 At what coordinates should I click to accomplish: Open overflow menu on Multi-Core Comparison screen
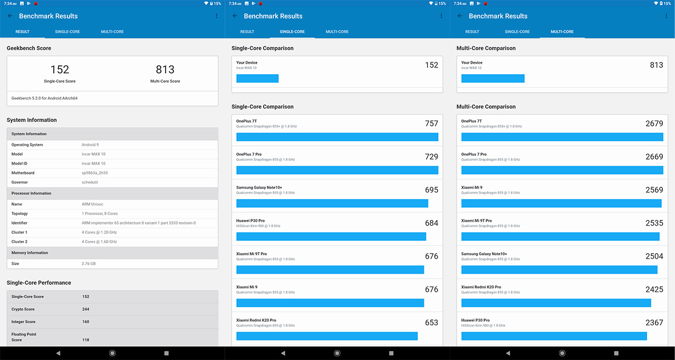coord(667,16)
